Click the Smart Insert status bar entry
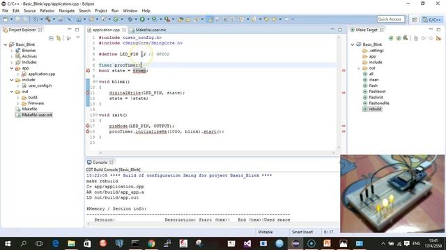Image resolution: width=446 pixels, height=250 pixels. tap(302, 232)
